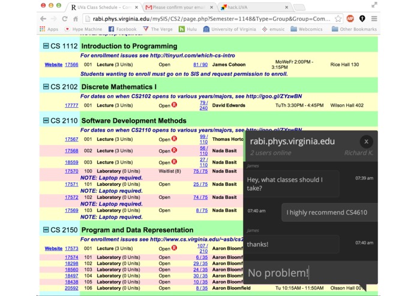Open class number 17571 laboratory link
The height and width of the screenshot is (296, 417).
[x=71, y=184]
